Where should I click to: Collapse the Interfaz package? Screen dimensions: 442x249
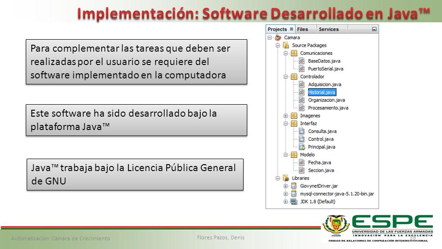[285, 124]
